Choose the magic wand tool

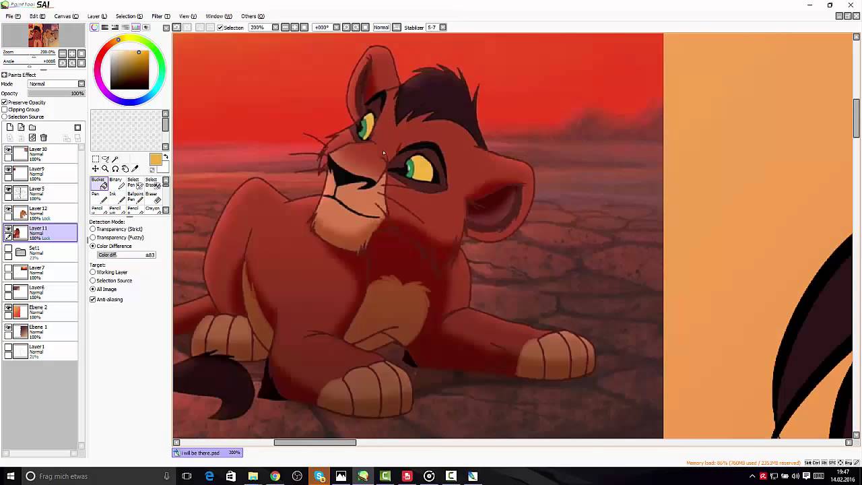click(115, 159)
